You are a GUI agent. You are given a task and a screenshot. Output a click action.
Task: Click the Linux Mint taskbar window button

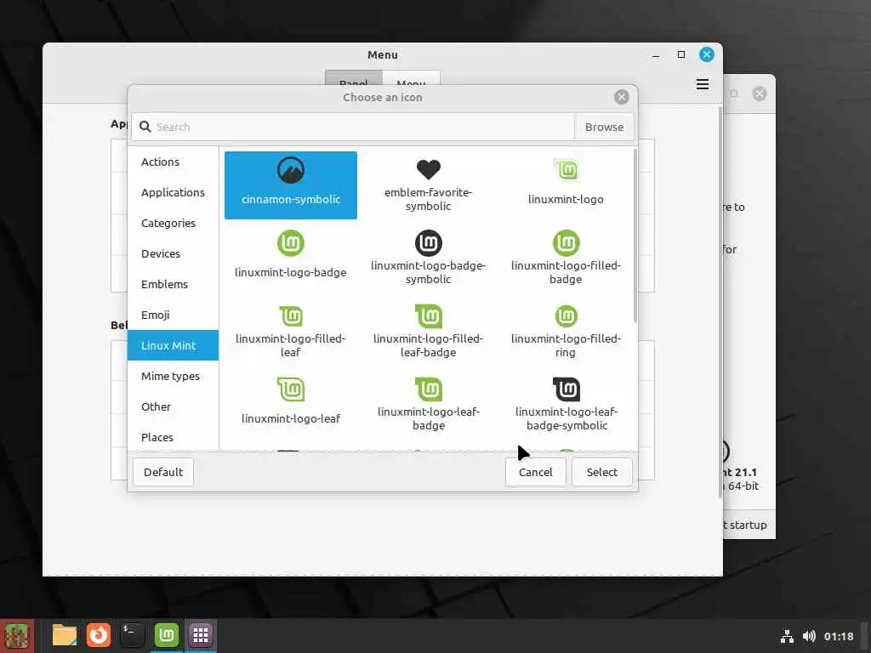(166, 634)
